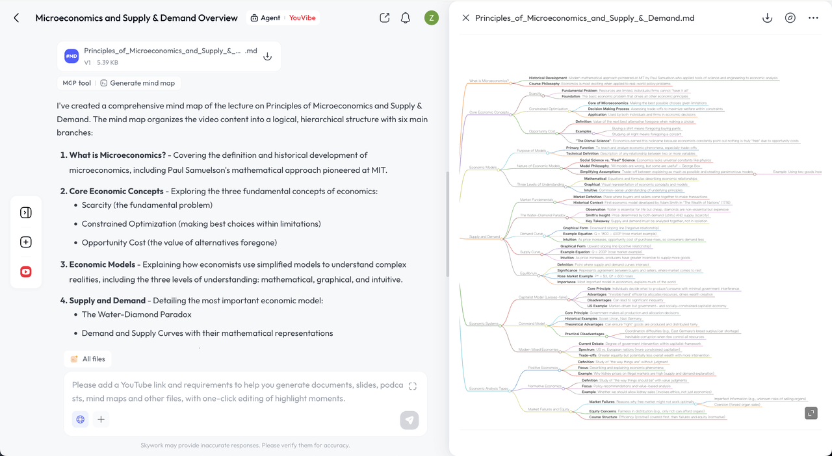Toggle fullscreen for the mind map
The height and width of the screenshot is (456, 832).
(x=811, y=413)
